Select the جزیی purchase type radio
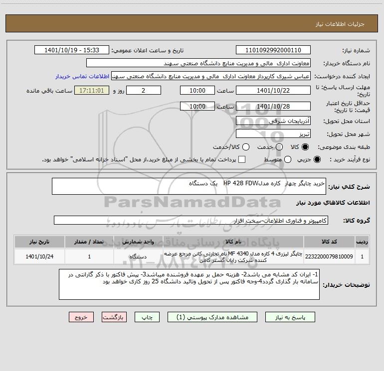This screenshot has height=371, width=384. point(317,159)
